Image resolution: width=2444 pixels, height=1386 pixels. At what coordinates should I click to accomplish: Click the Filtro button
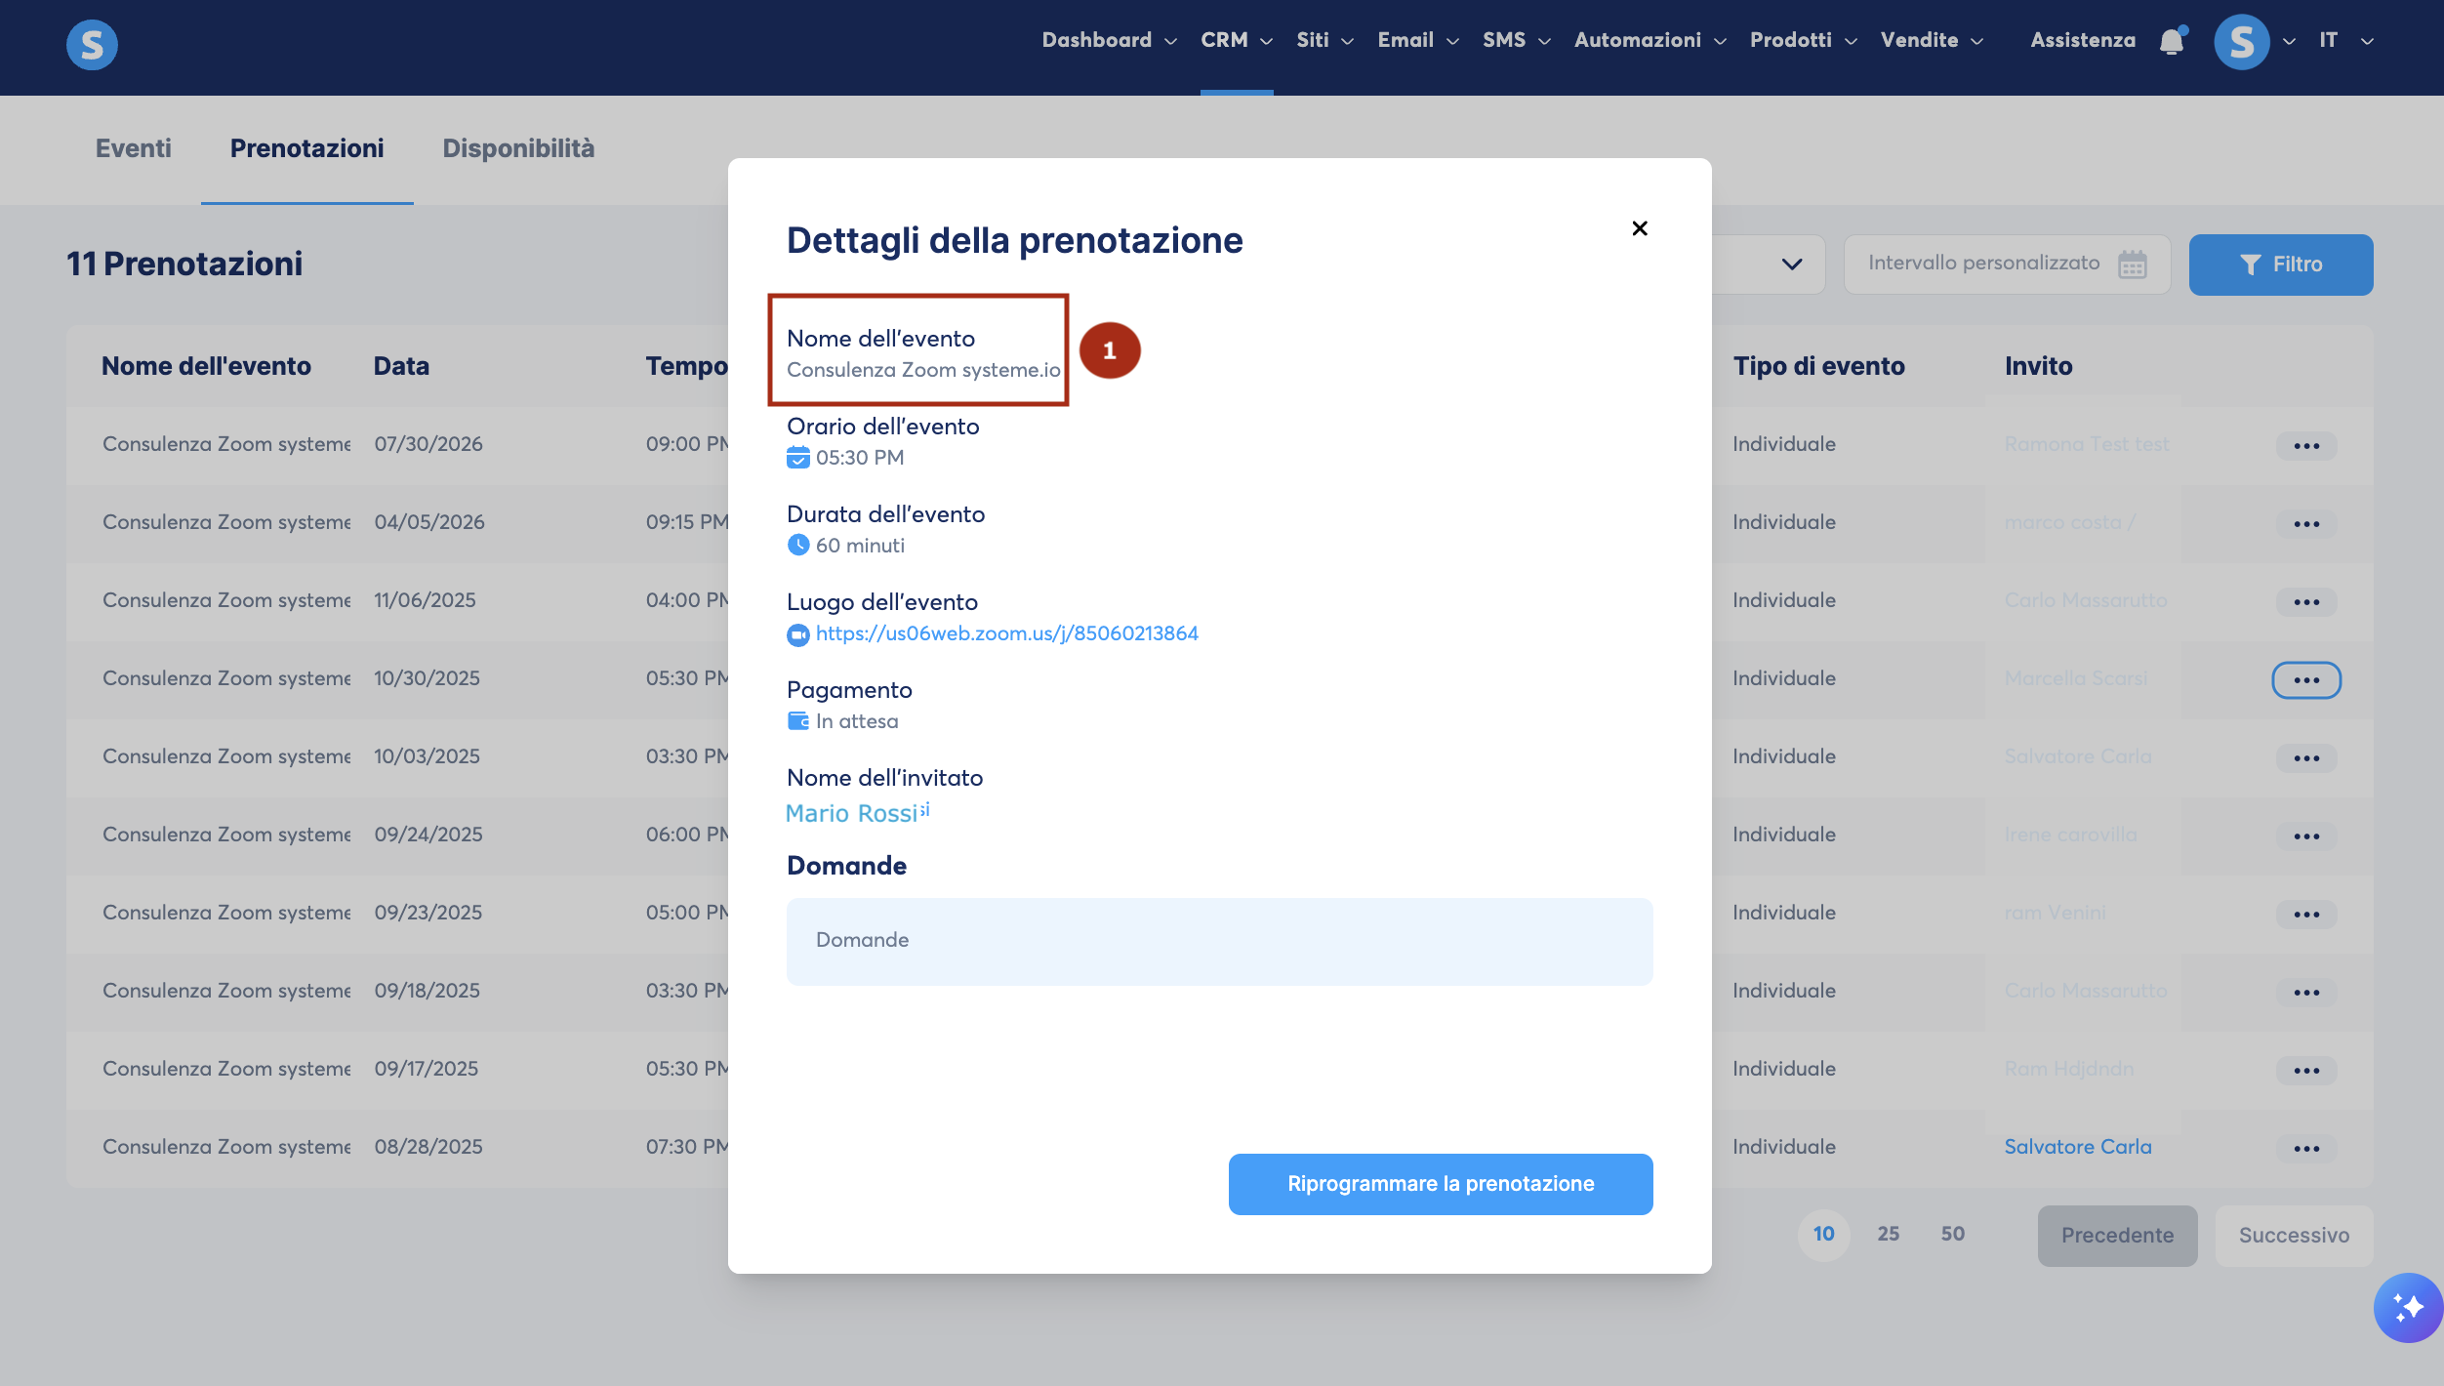2281,265
